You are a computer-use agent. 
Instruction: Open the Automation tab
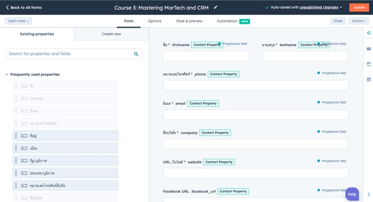(x=227, y=21)
